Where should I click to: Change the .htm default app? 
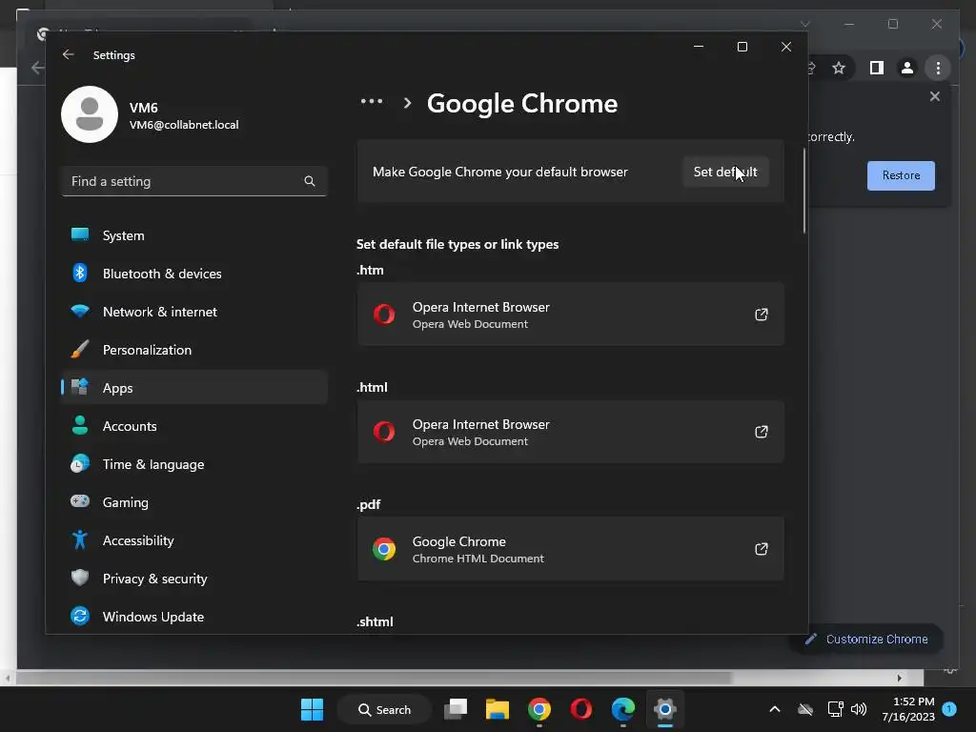coord(570,315)
